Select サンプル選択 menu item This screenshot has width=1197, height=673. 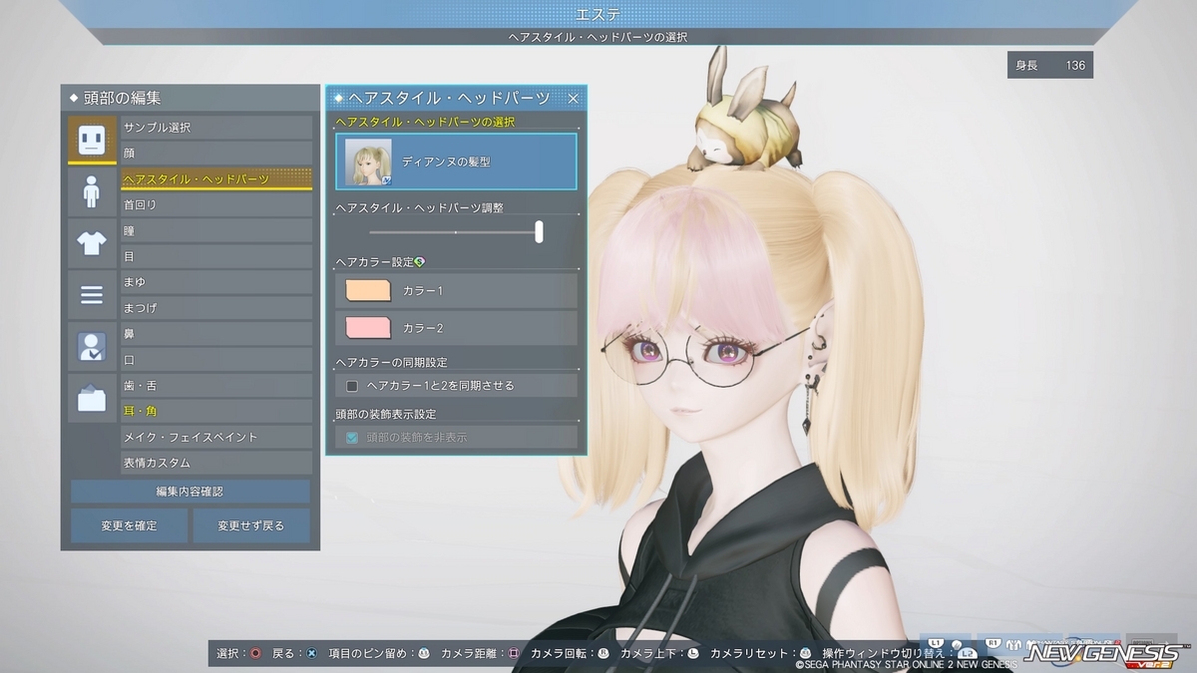pos(216,128)
